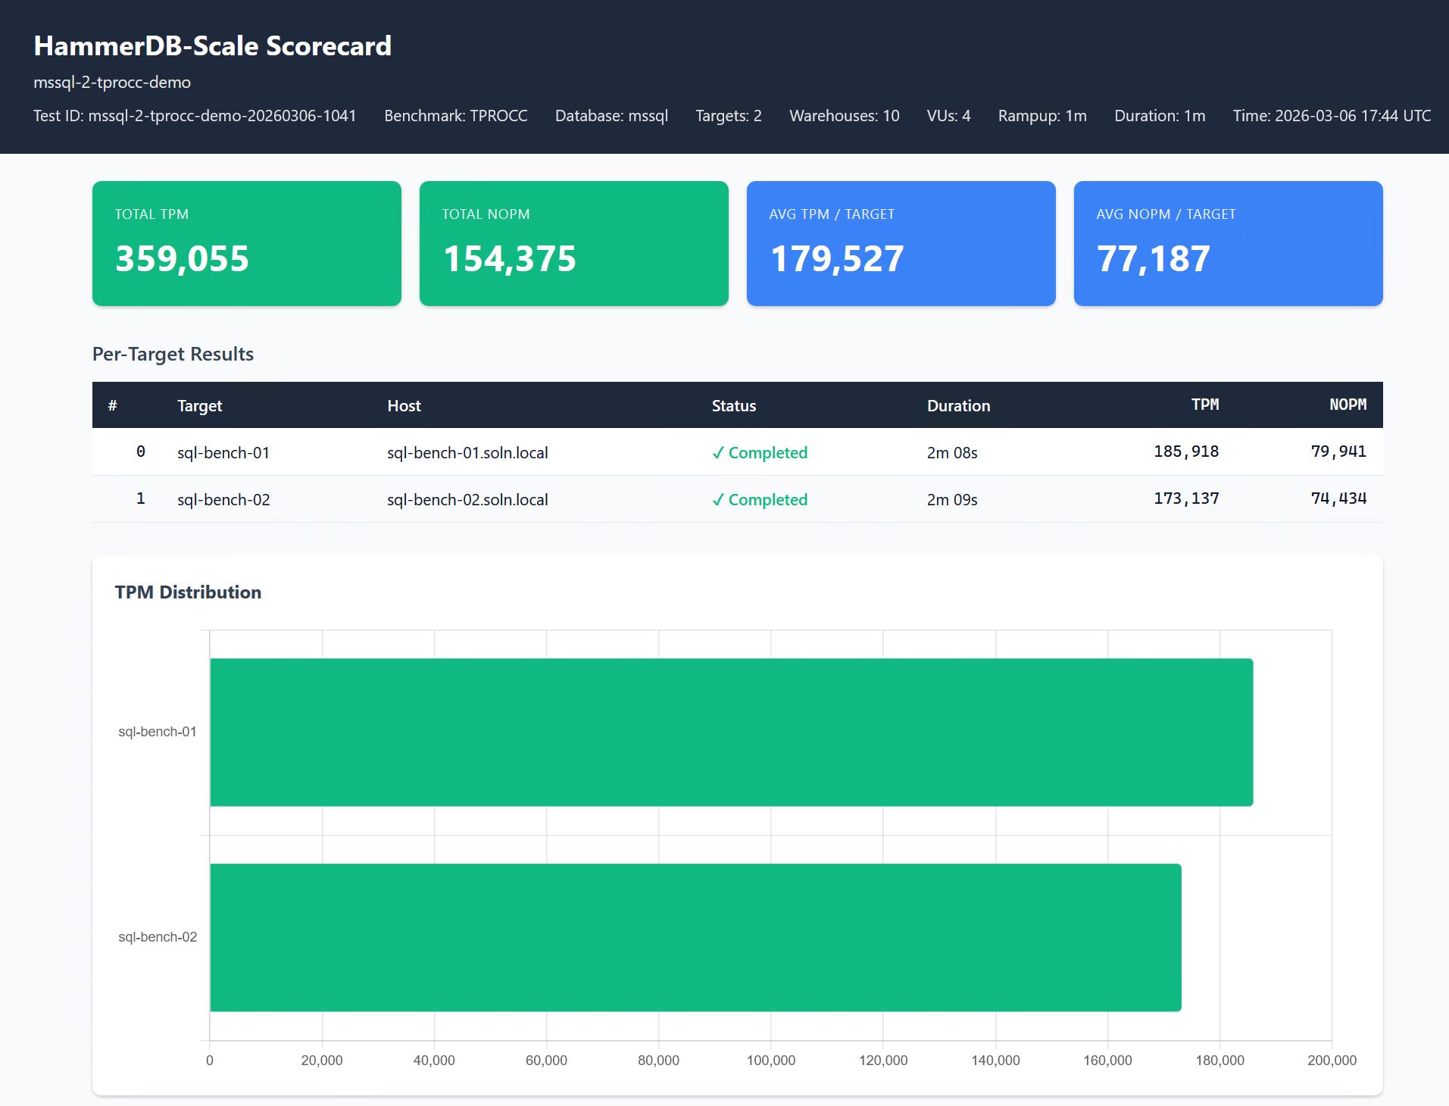Click the sql-bench-02 bar in the chart
The width and height of the screenshot is (1449, 1106).
coord(695,937)
